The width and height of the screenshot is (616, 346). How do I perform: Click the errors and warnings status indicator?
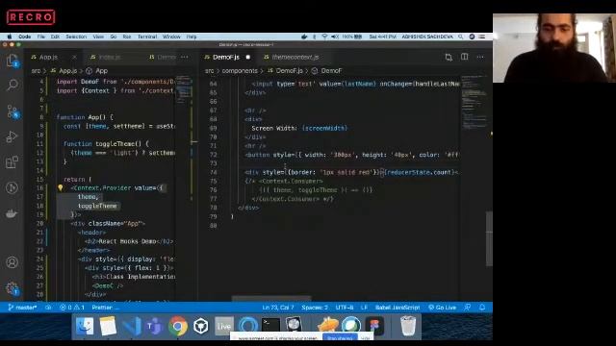(x=72, y=308)
